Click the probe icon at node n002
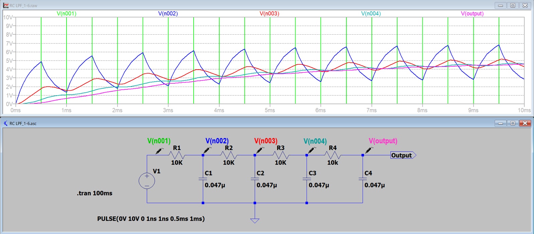Image resolution: width=534 pixels, height=234 pixels. (x=207, y=150)
